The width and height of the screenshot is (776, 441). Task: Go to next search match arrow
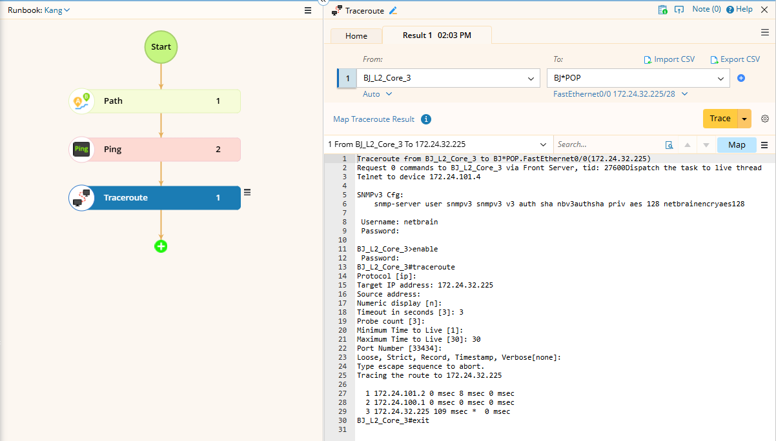706,145
